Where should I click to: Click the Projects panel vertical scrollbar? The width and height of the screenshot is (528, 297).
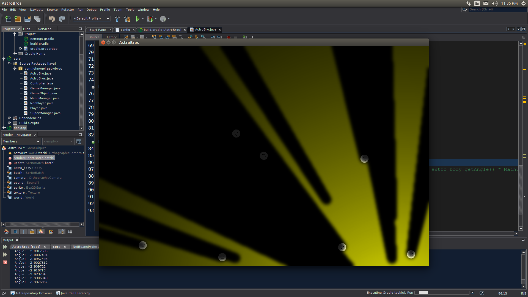(x=81, y=81)
